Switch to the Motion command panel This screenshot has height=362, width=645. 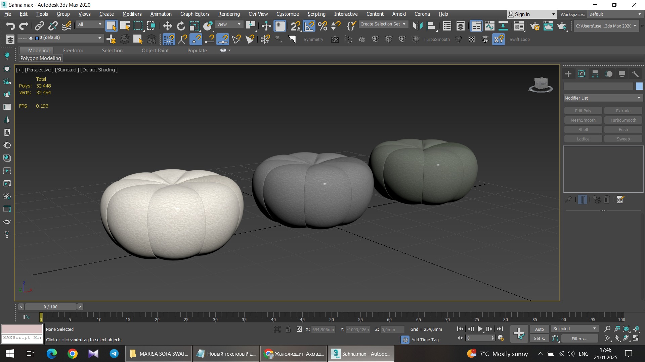[608, 74]
